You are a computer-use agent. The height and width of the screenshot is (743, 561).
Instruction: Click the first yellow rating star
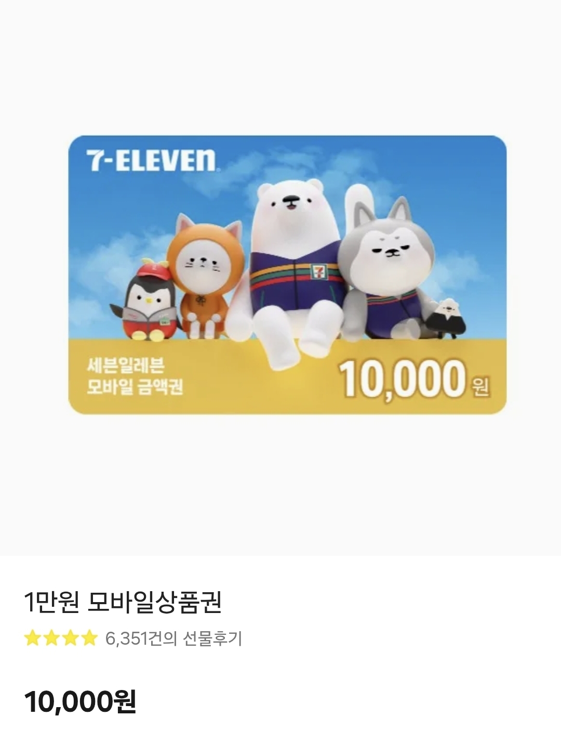tap(33, 637)
